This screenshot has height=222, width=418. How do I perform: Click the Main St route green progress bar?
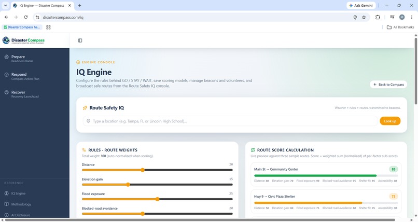[315, 176]
